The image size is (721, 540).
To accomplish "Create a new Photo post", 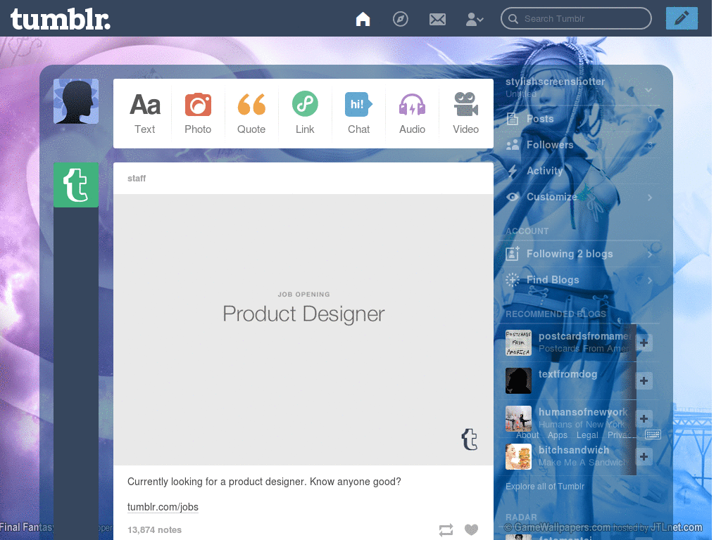I will (198, 113).
